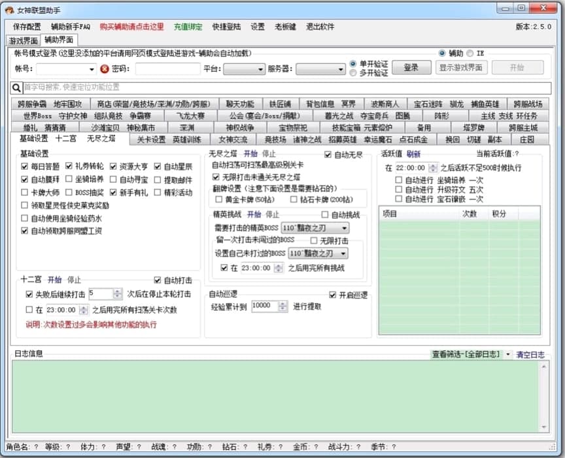Image resolution: width=565 pixels, height=458 pixels.
Task: Enable the 坐骑培养 checkbox in 基础设置
Action: click(69, 179)
